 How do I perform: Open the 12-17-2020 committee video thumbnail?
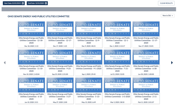pos(60,29)
